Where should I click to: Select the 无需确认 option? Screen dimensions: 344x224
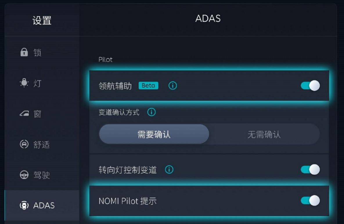264,134
